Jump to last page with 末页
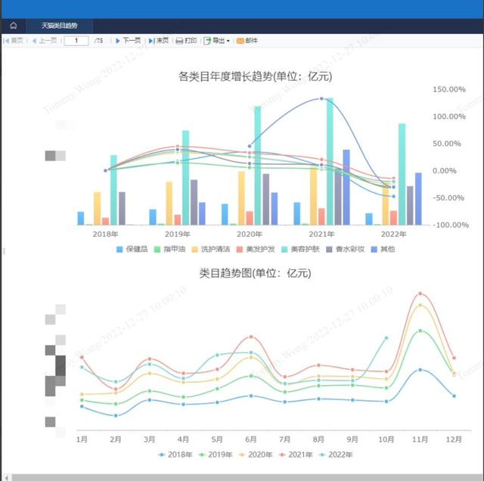This screenshot has height=481, width=484. (x=158, y=40)
